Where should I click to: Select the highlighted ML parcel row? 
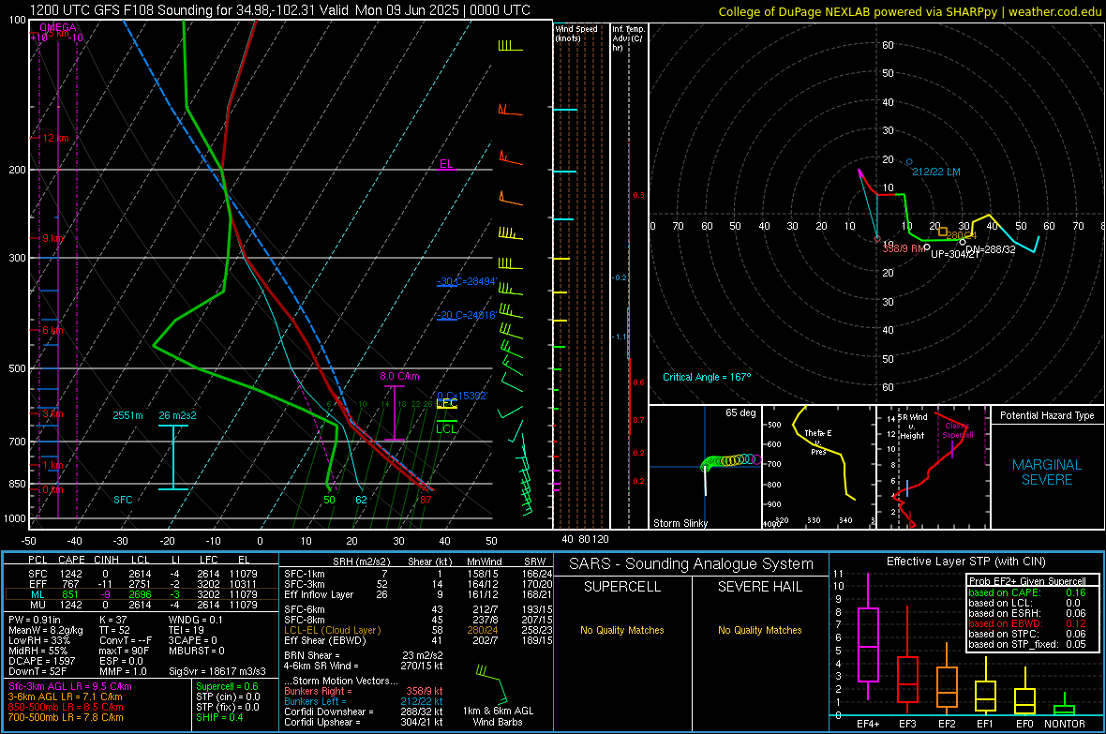tap(142, 594)
